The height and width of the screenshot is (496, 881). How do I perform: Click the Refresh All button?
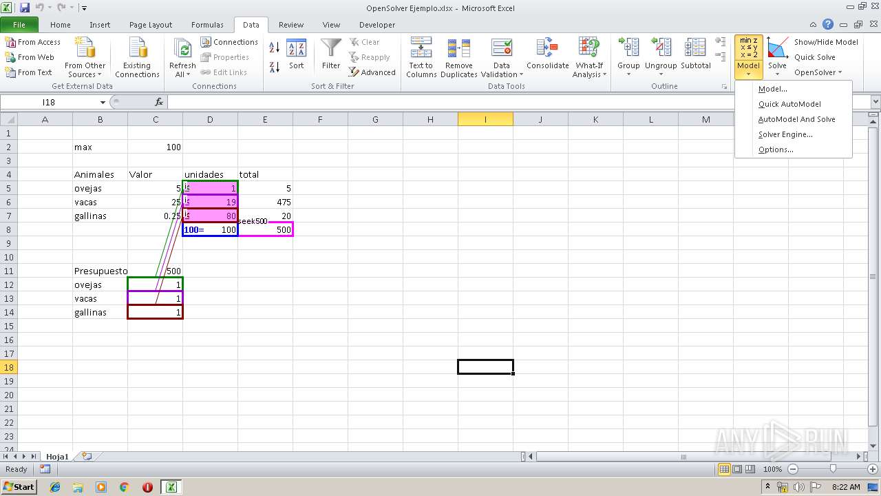pos(182,58)
